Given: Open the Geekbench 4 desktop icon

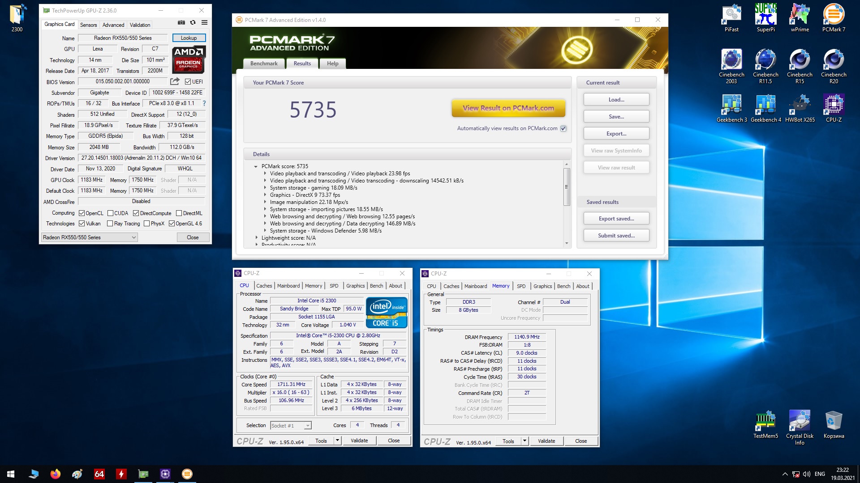Looking at the screenshot, I should (x=765, y=108).
